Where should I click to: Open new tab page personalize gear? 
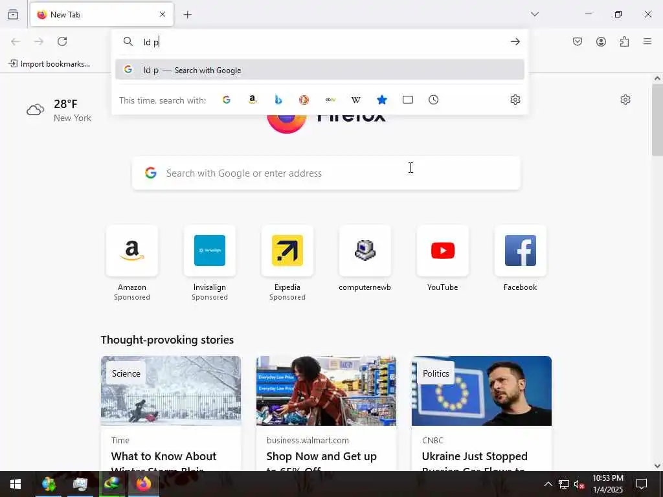coord(625,100)
